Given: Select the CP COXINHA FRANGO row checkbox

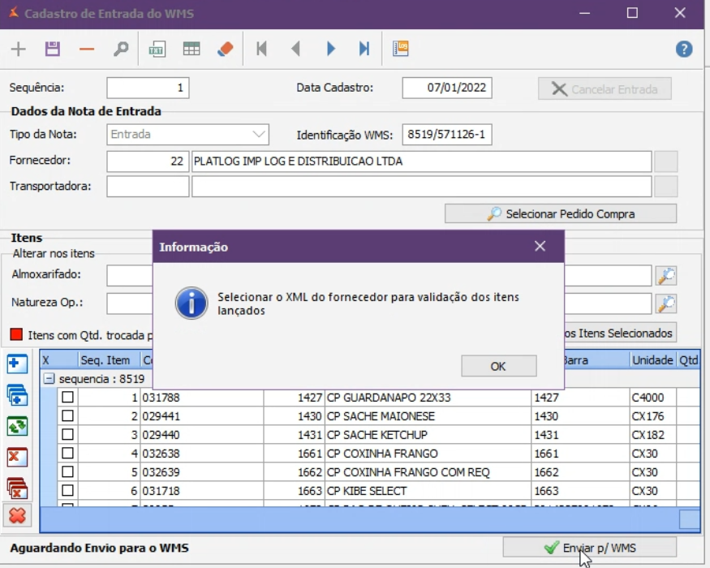Looking at the screenshot, I should tap(68, 453).
